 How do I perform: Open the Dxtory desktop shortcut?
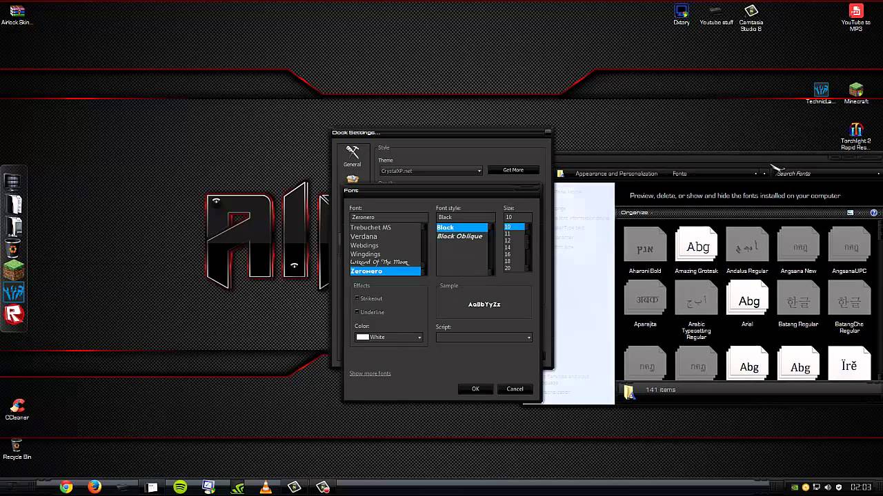coord(682,14)
